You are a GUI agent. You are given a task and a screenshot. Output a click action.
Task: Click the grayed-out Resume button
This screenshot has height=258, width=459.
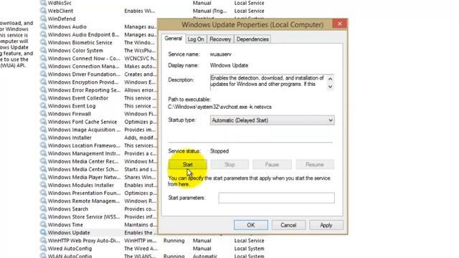pyautogui.click(x=315, y=164)
